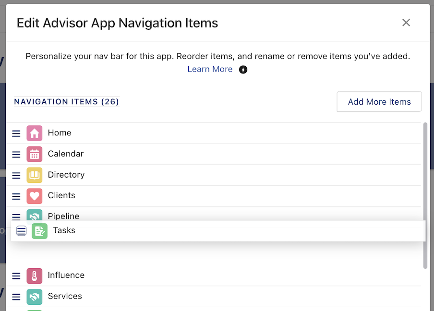
Task: Click the Directory item's book icon
Action: (x=34, y=175)
